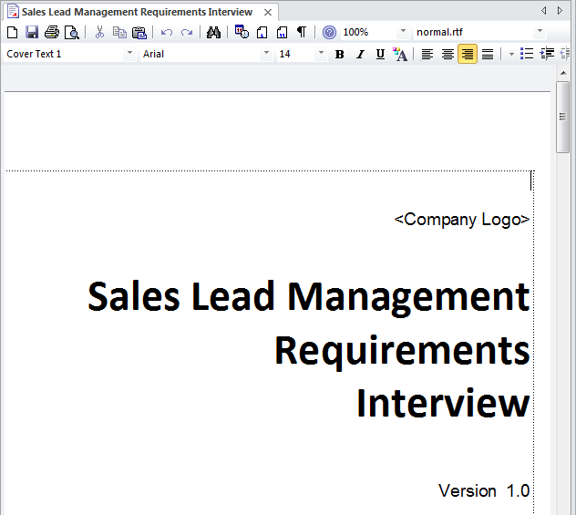Select the Sales Lead Management Requirements Interview tab
Screen dimensions: 576x515
click(x=137, y=12)
